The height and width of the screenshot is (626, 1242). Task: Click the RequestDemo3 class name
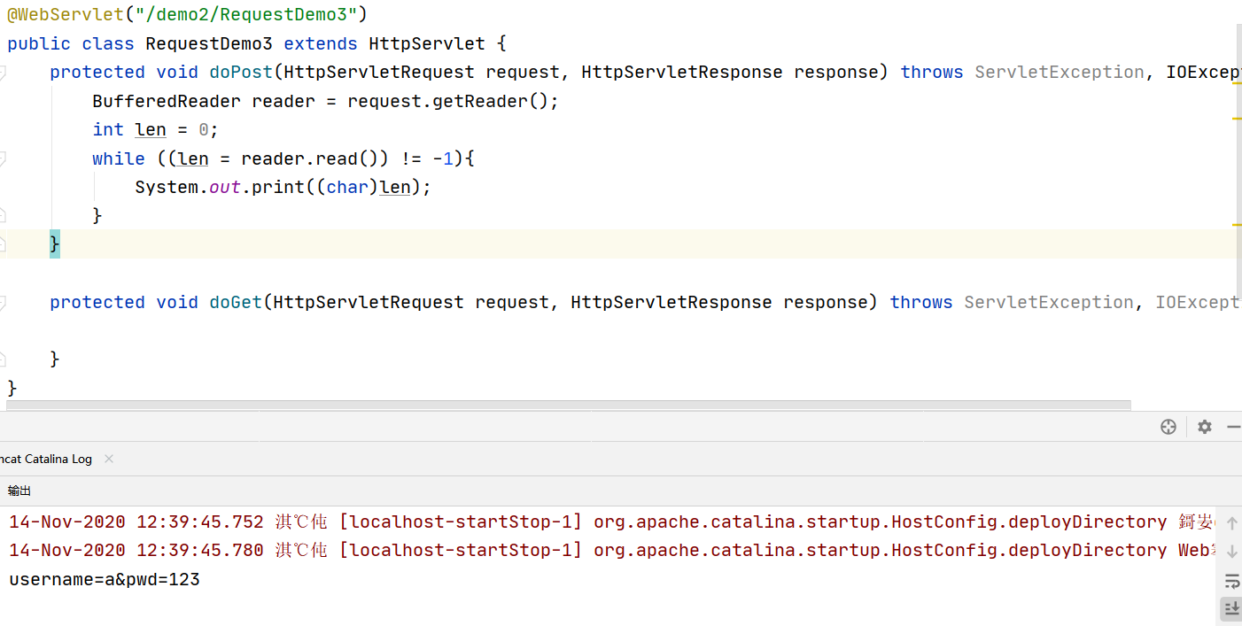pyautogui.click(x=209, y=43)
